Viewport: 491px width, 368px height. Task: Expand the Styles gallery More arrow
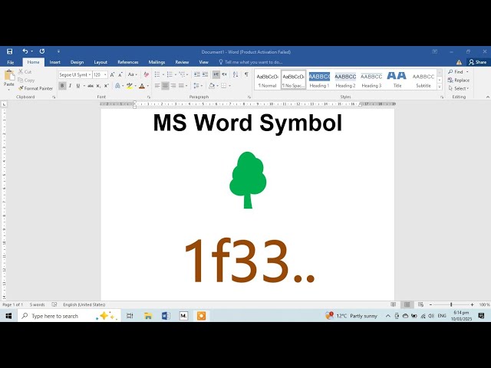(440, 87)
